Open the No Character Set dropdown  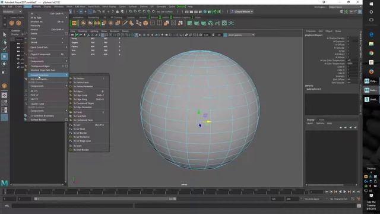338,199
